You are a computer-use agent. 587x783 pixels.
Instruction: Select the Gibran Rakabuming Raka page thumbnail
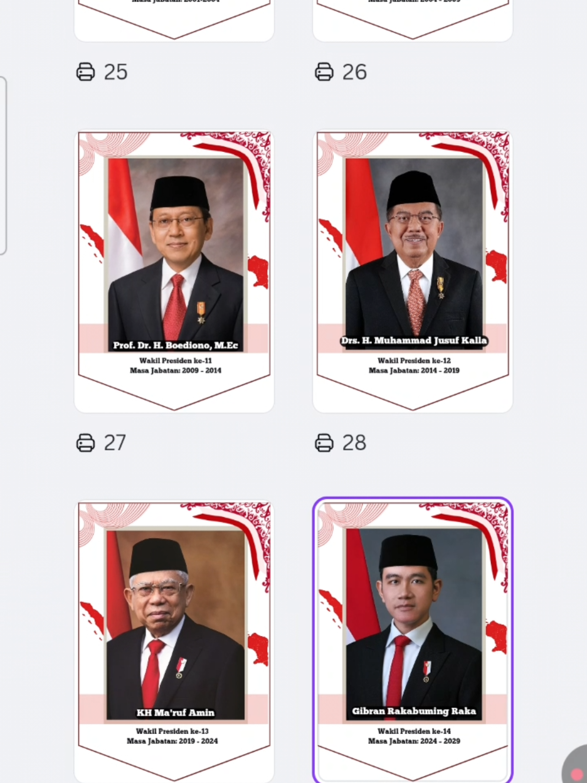coord(412,640)
